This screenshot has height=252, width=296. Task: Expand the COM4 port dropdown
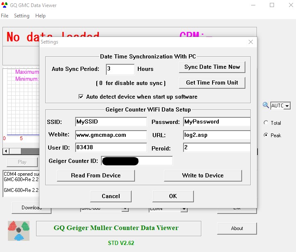tap(183, 209)
